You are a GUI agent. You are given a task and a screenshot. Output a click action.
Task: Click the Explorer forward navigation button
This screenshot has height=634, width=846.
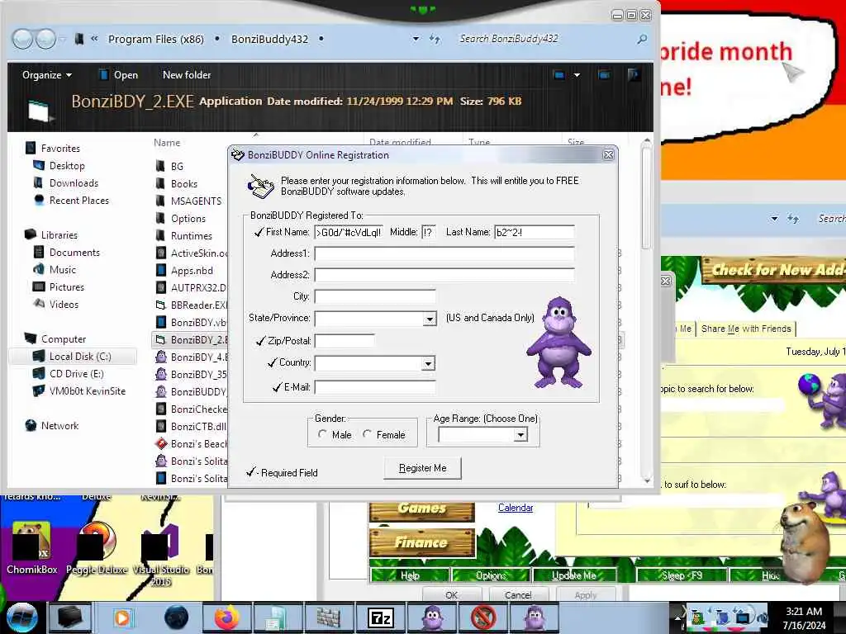(45, 39)
